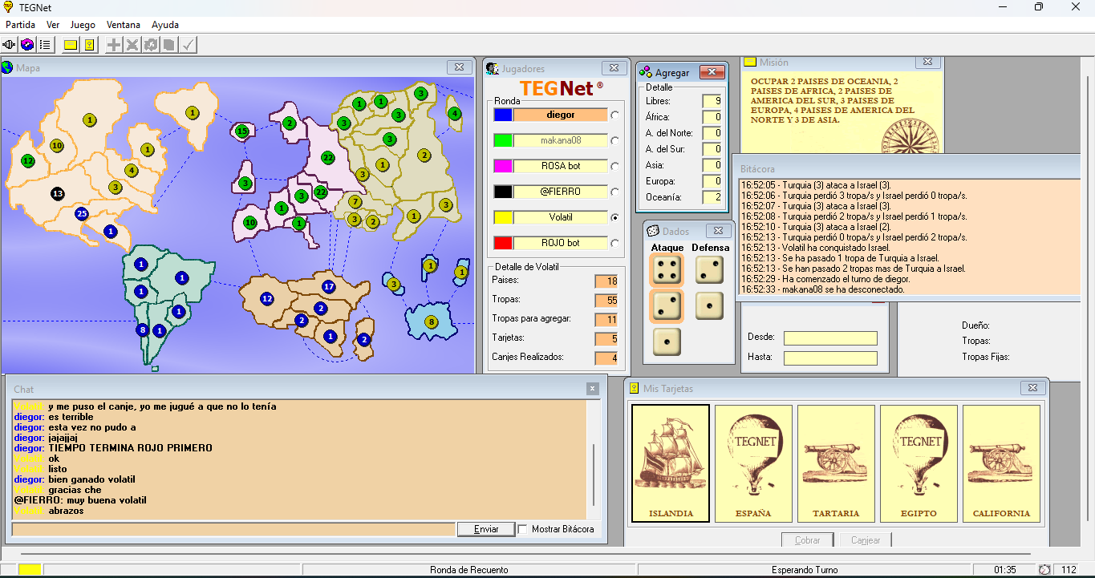Click the gray plus toolbar icon
Screen dimensions: 1095x578
(114, 45)
